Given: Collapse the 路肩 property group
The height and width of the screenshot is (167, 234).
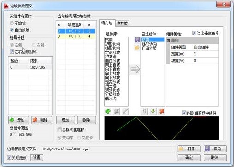Looking at the screenshot, I should (168, 40).
